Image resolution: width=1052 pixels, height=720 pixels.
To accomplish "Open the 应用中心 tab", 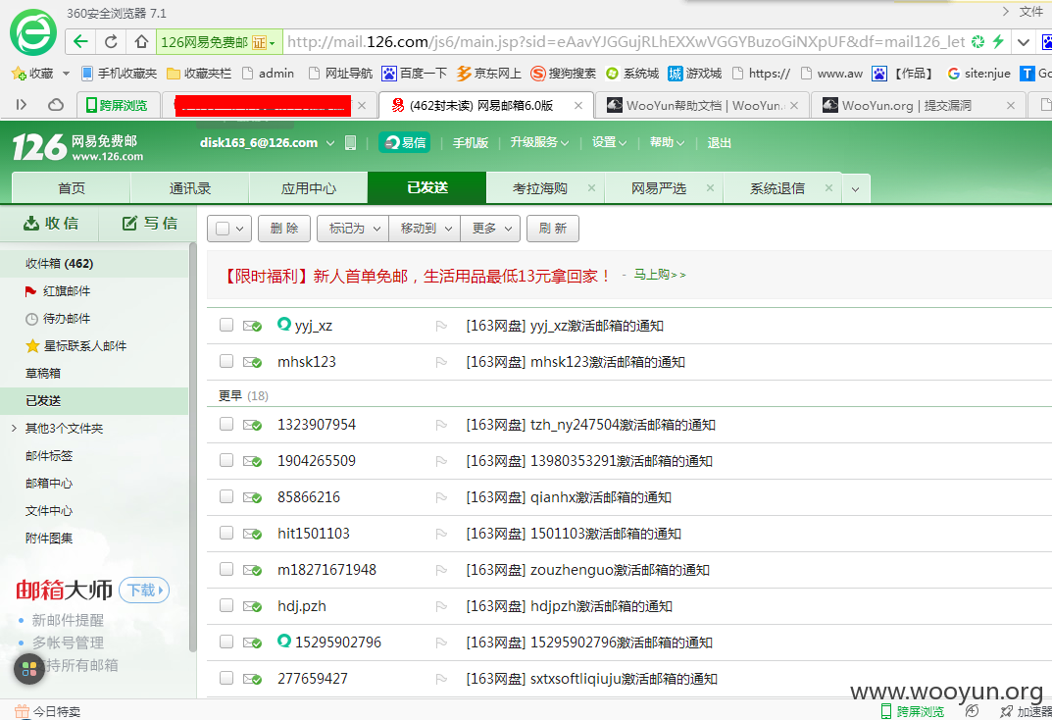I will 309,188.
